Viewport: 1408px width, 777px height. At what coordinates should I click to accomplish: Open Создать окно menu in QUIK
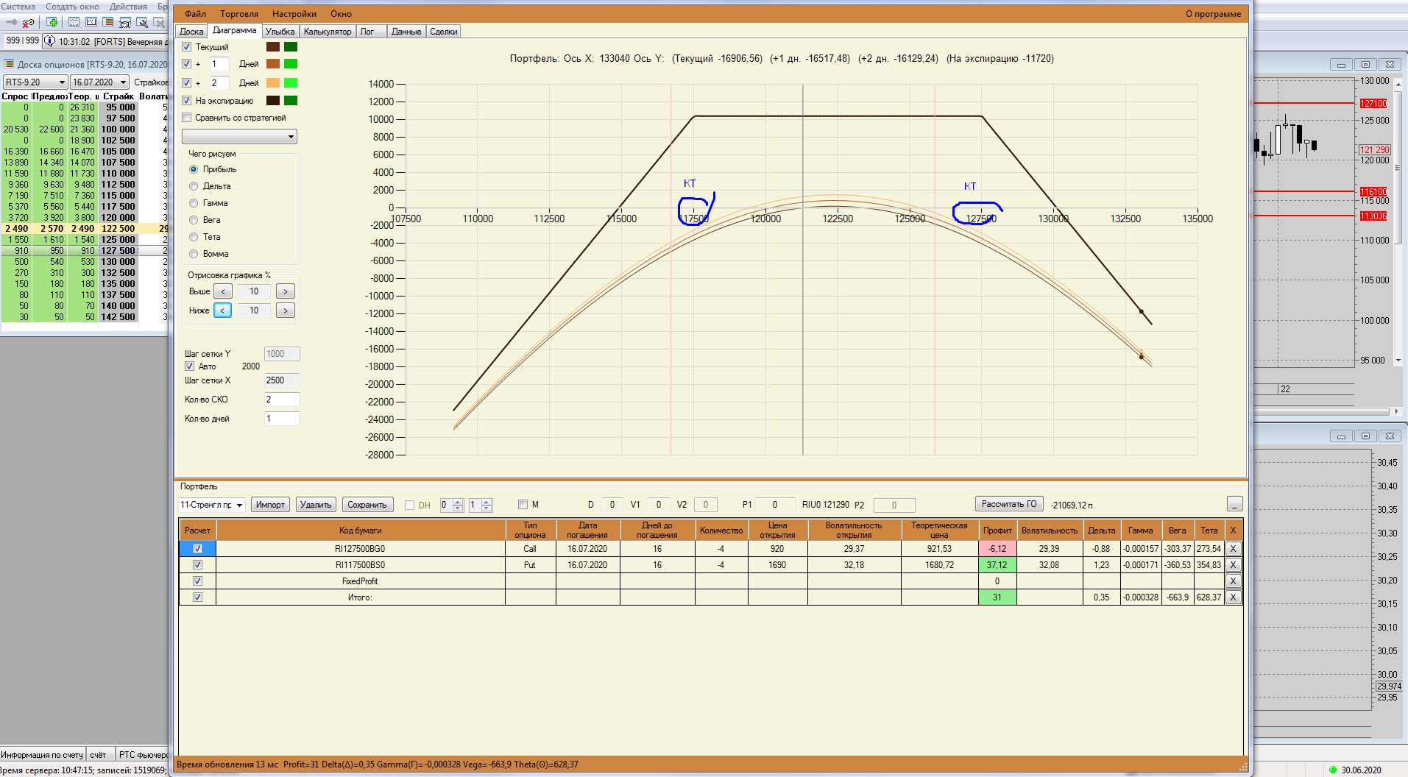click(72, 6)
